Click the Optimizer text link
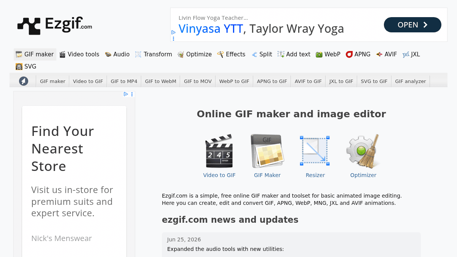457x257 pixels. coord(363,175)
